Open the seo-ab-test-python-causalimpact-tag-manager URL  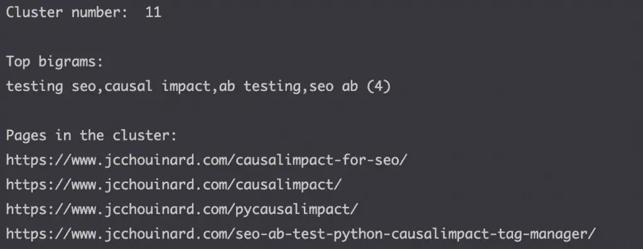301,234
